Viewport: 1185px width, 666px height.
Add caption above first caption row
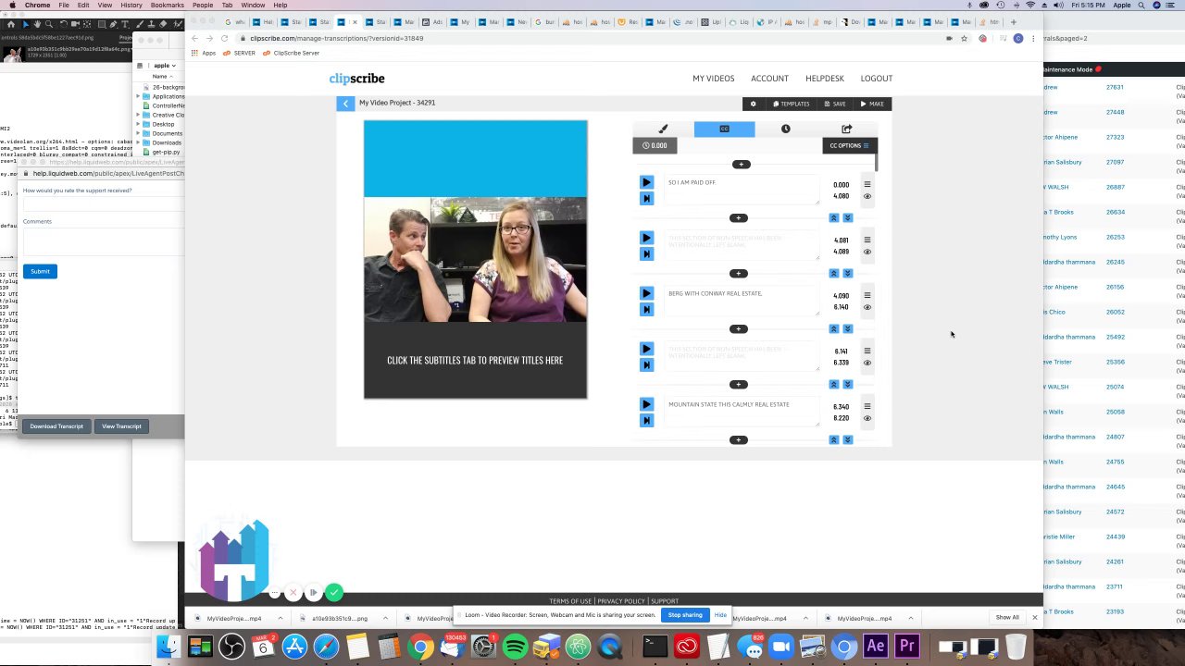pos(741,164)
